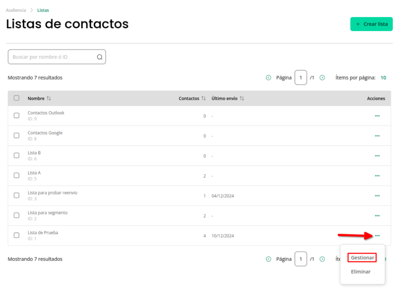406x292 pixels.
Task: Click the Crear lista button
Action: point(371,24)
